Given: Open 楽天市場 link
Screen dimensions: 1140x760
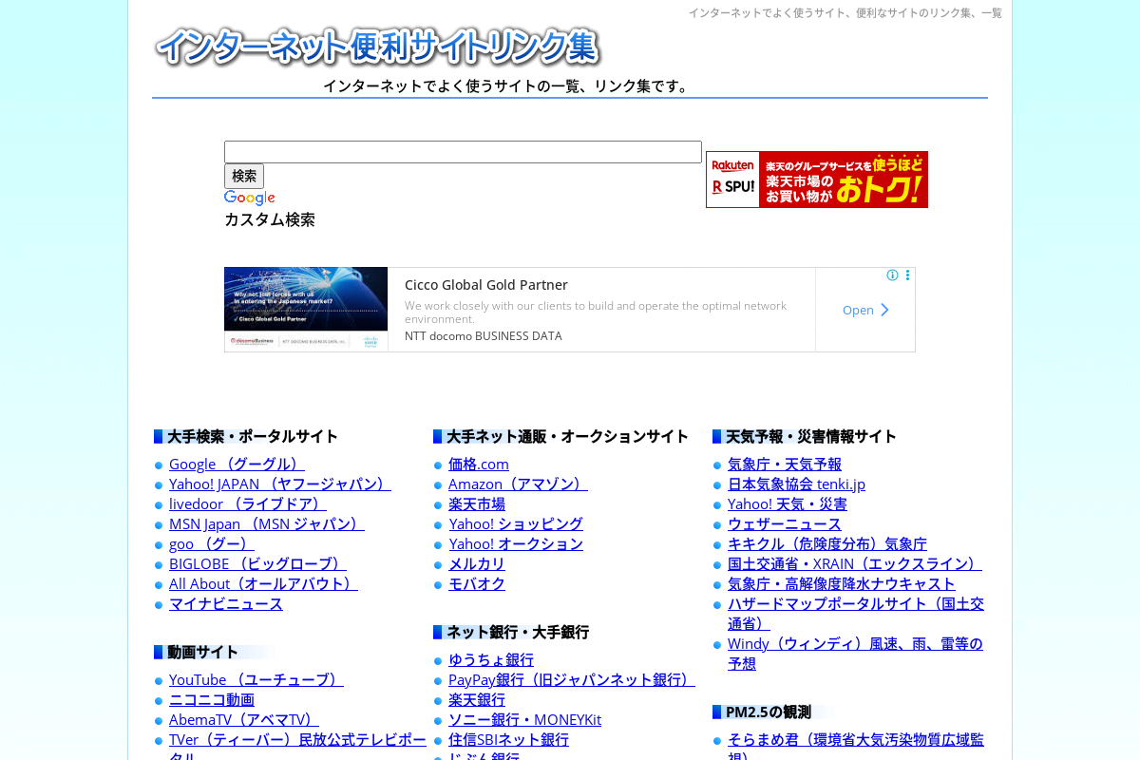Looking at the screenshot, I should pos(477,504).
